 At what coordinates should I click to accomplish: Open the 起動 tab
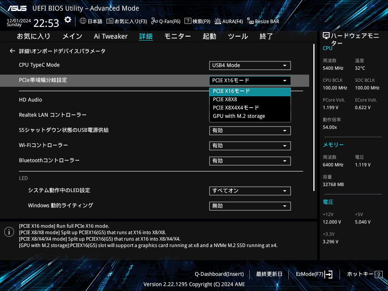[x=209, y=36]
